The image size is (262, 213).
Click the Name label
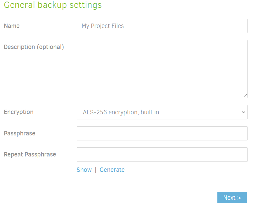(x=12, y=26)
